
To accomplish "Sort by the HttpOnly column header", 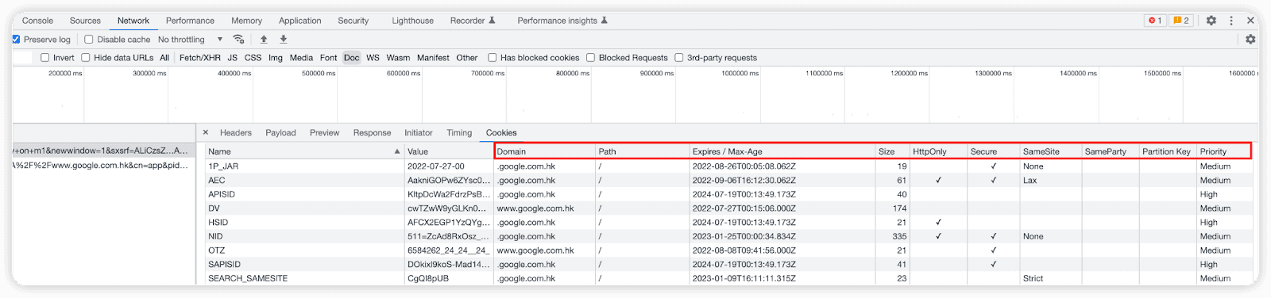I will [938, 151].
